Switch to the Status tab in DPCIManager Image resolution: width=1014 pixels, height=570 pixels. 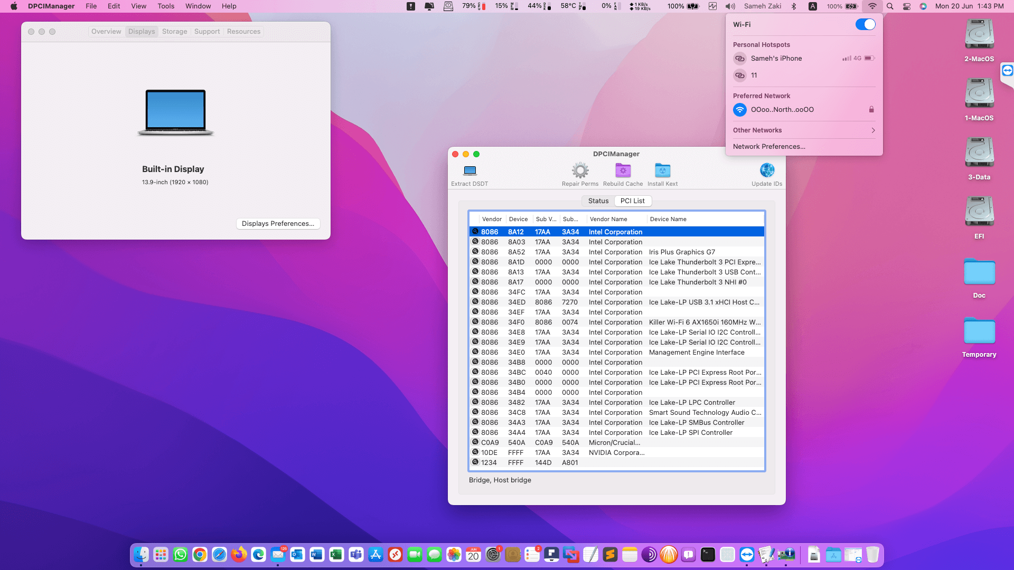(598, 201)
